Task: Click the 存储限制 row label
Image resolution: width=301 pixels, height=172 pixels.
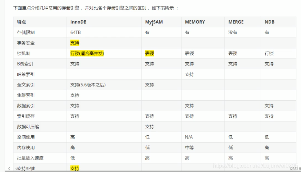Action: 26,32
